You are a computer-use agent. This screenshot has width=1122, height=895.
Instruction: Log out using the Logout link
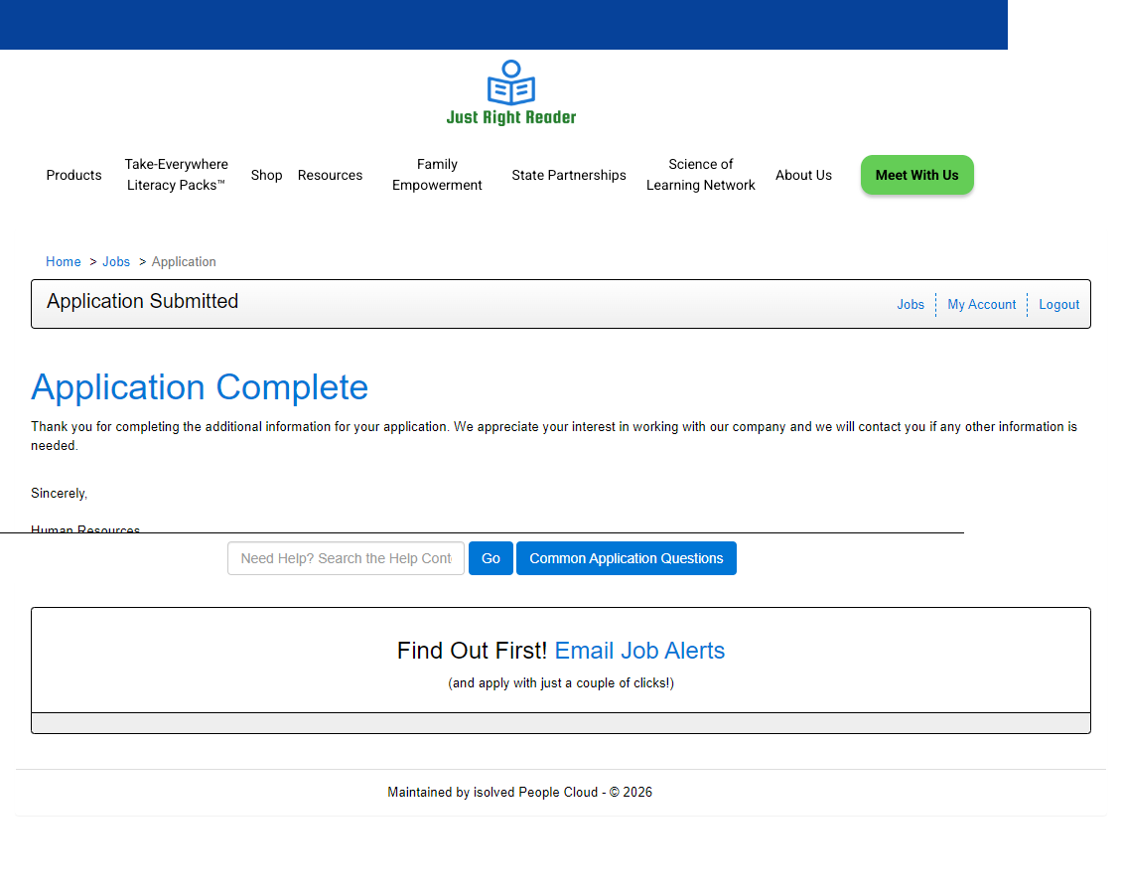[1058, 305]
